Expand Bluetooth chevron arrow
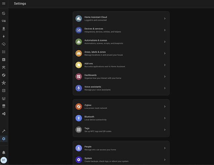Viewport: 214px width, 165px height. (165, 118)
